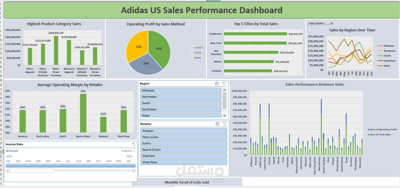Click the Midwest legend entry in region chart

tap(386, 46)
